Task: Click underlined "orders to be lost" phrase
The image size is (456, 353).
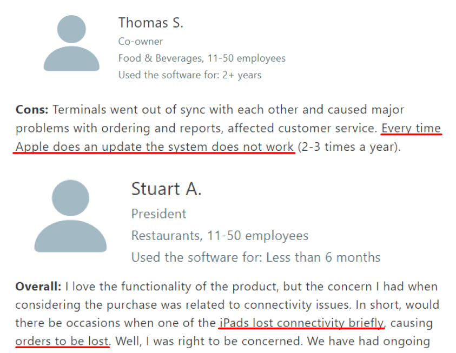Action: (62, 342)
